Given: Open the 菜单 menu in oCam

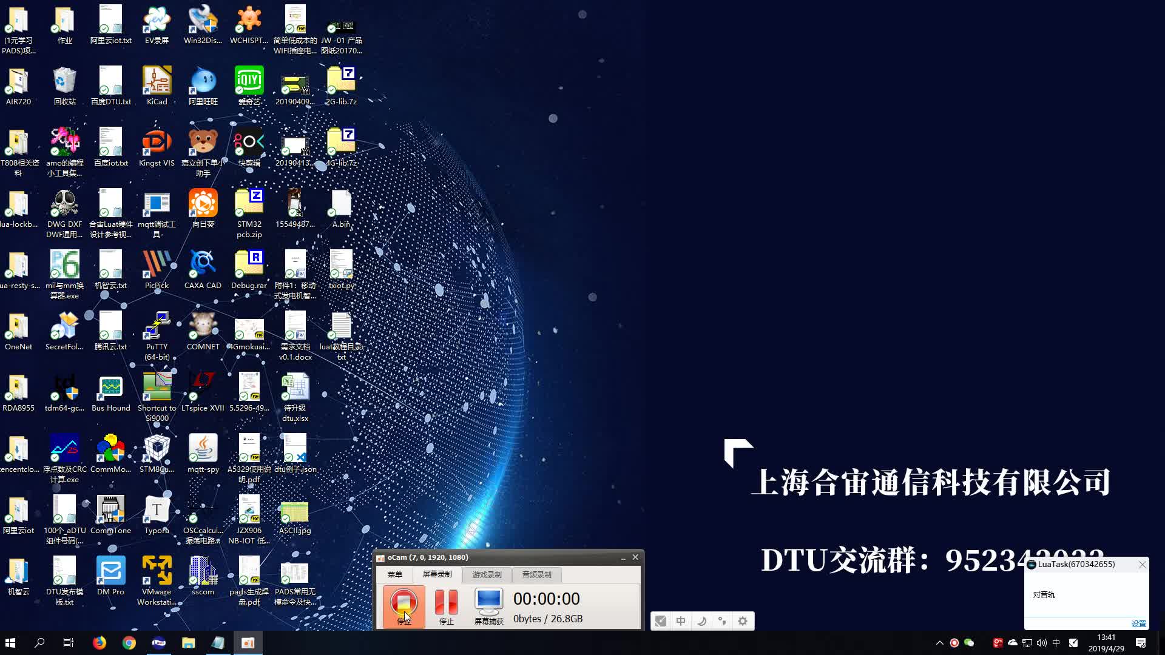Looking at the screenshot, I should [x=395, y=574].
